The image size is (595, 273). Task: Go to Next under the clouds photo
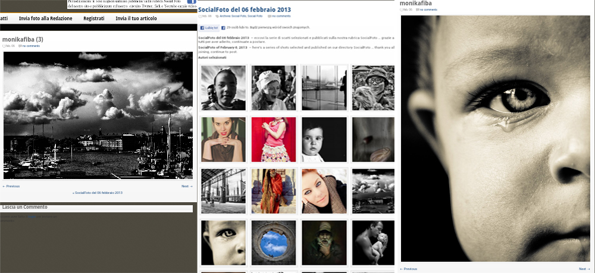(x=187, y=186)
